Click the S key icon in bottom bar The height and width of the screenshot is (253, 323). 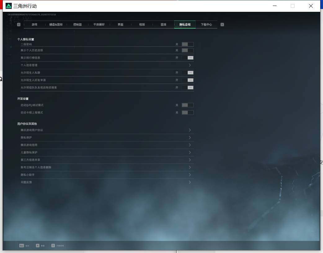[x=53, y=246]
